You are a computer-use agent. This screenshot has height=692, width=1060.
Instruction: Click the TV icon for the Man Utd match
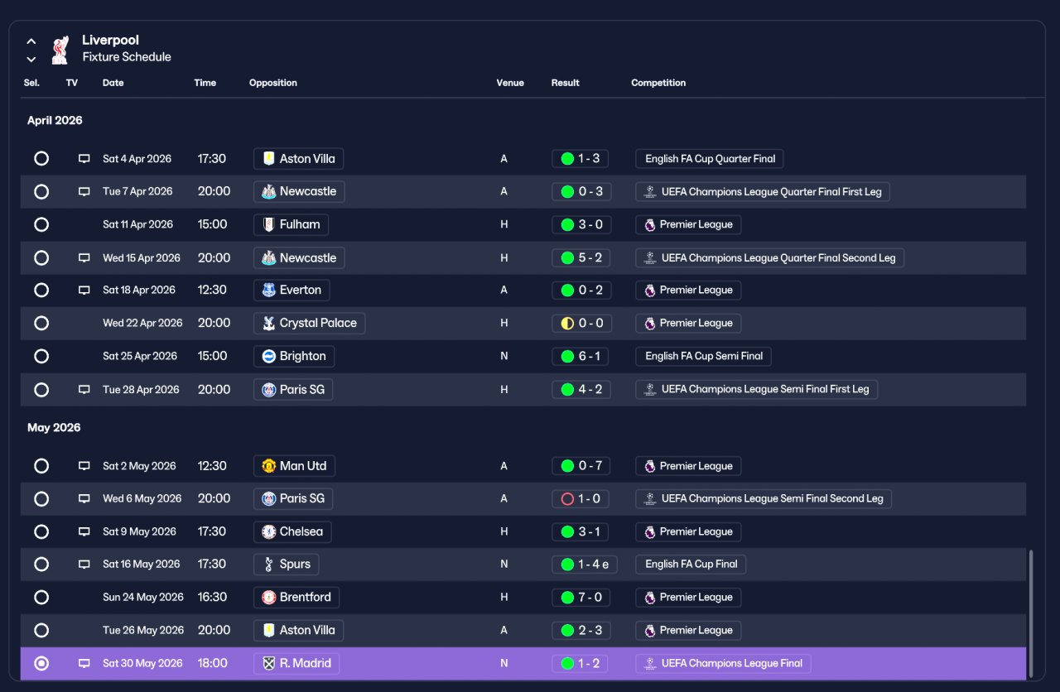(x=84, y=466)
